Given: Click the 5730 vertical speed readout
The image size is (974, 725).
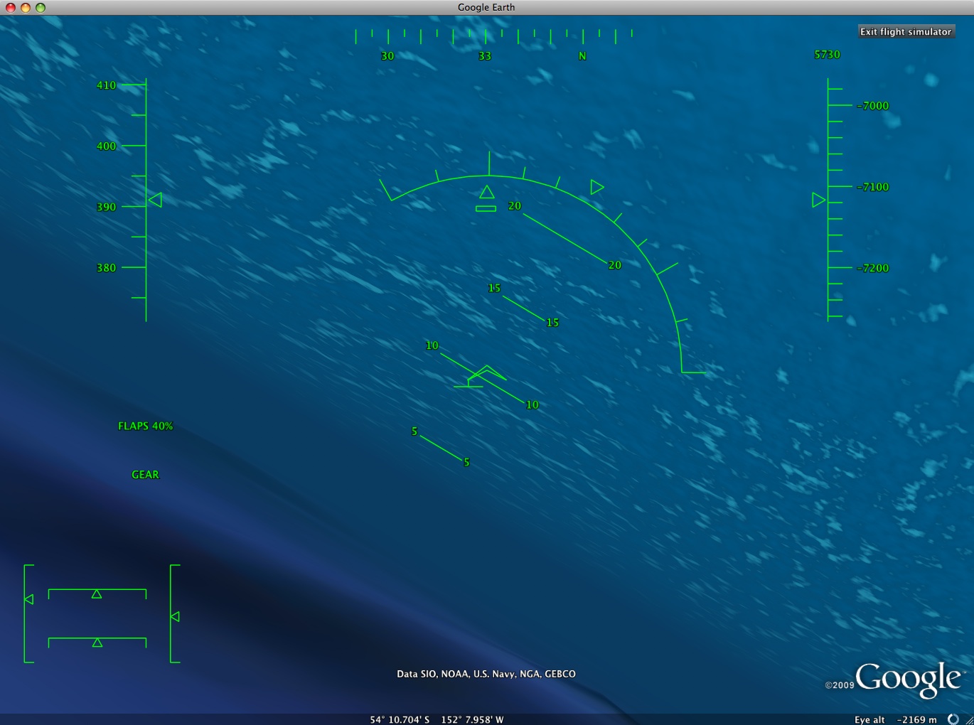Looking at the screenshot, I should pos(827,55).
